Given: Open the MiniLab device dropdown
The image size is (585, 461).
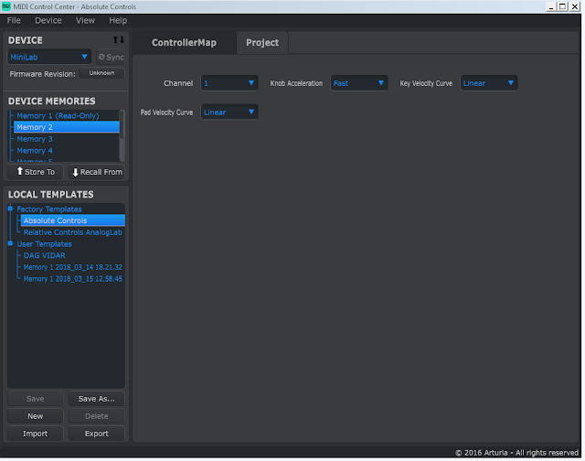Looking at the screenshot, I should [48, 57].
